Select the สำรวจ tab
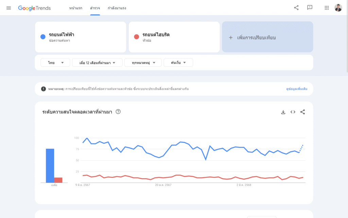Image resolution: width=348 pixels, height=218 pixels. (x=95, y=8)
